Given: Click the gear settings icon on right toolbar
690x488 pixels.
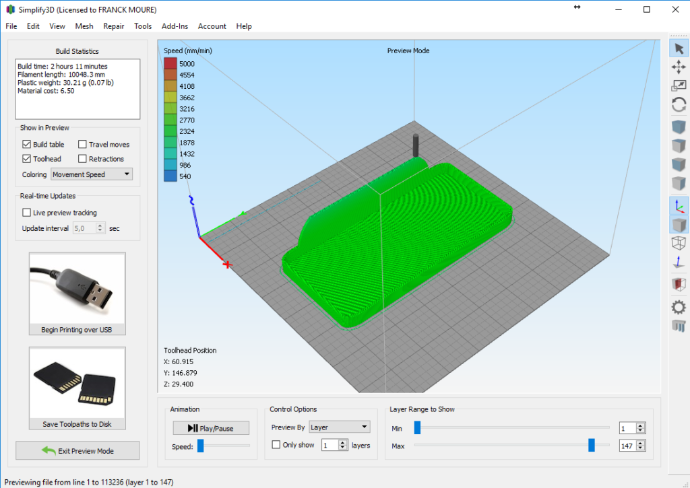Looking at the screenshot, I should click(x=679, y=306).
